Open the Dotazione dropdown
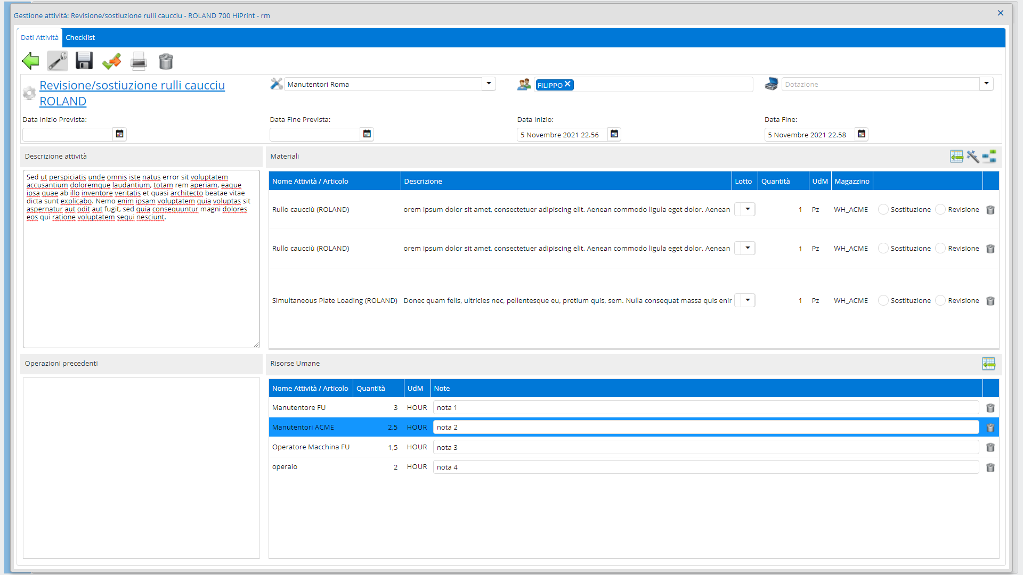Screen dimensions: 1023x575 [x=986, y=84]
